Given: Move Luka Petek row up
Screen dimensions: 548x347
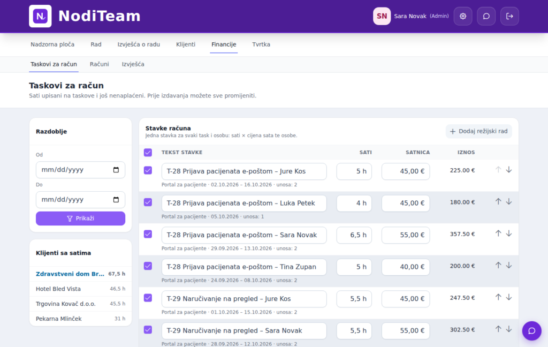Looking at the screenshot, I should (498, 201).
